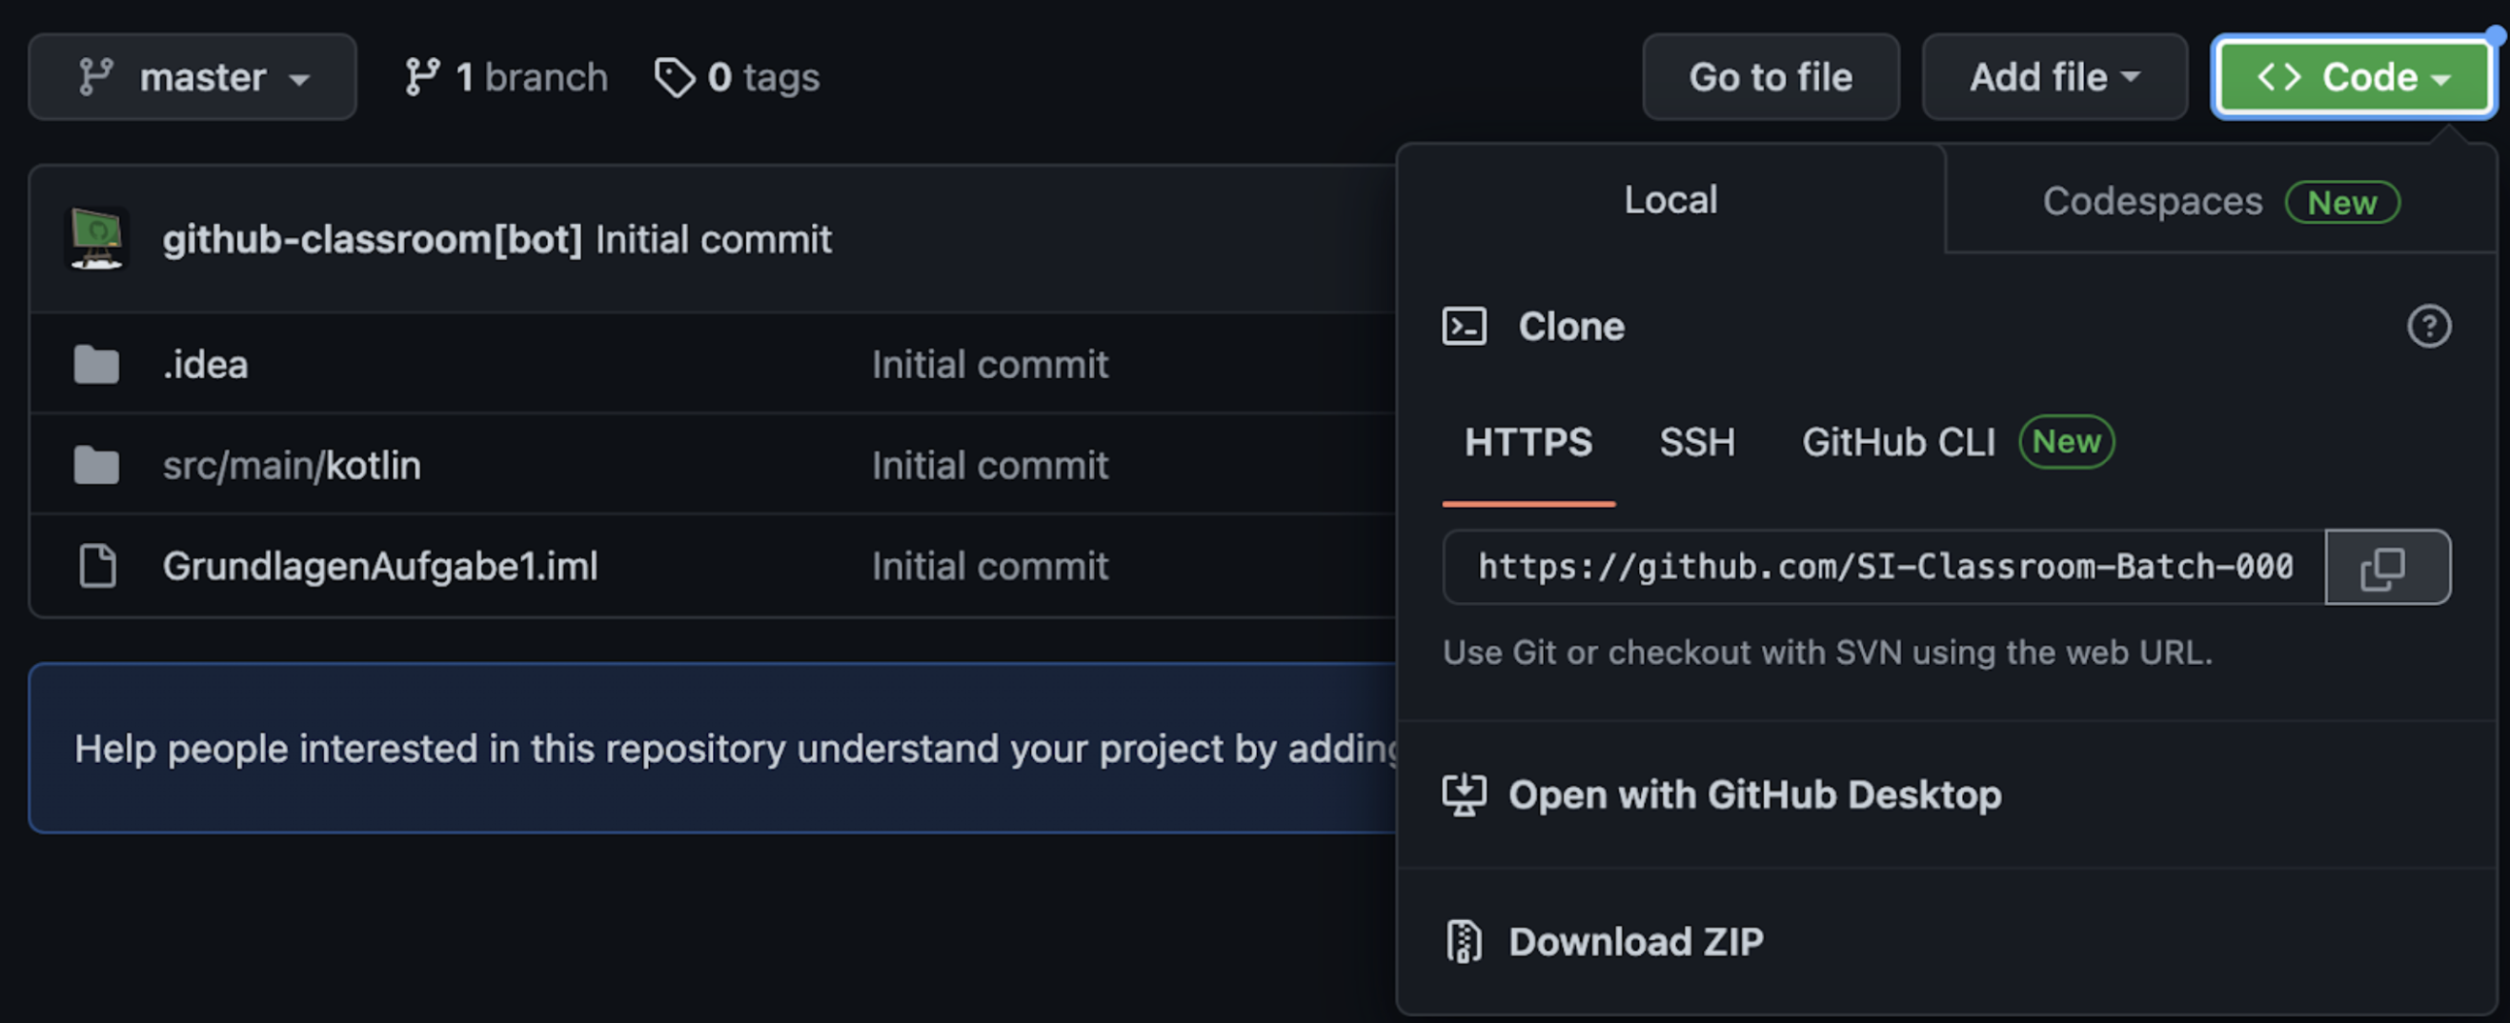Viewport: 2510px width, 1023px height.
Task: Click the branch icon beside 1 branch
Action: 422,77
